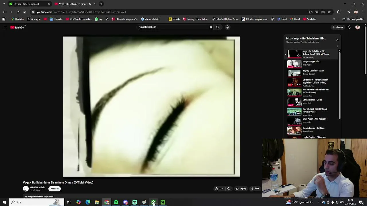Go to the YouTube home logo
This screenshot has width=367, height=206.
[x=17, y=27]
